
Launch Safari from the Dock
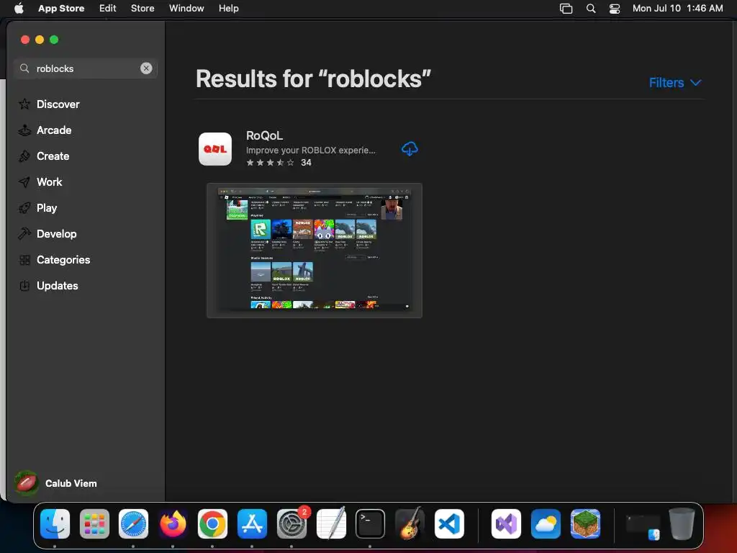(x=133, y=523)
